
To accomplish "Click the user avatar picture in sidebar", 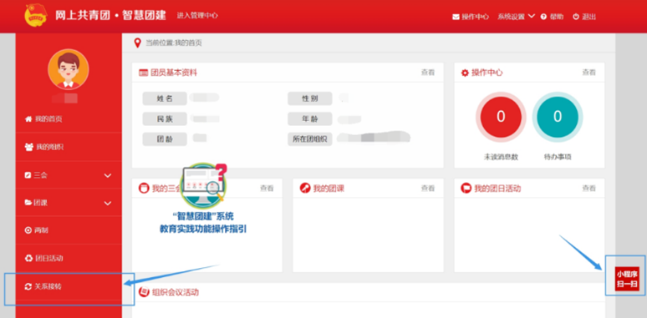I will (x=68, y=69).
